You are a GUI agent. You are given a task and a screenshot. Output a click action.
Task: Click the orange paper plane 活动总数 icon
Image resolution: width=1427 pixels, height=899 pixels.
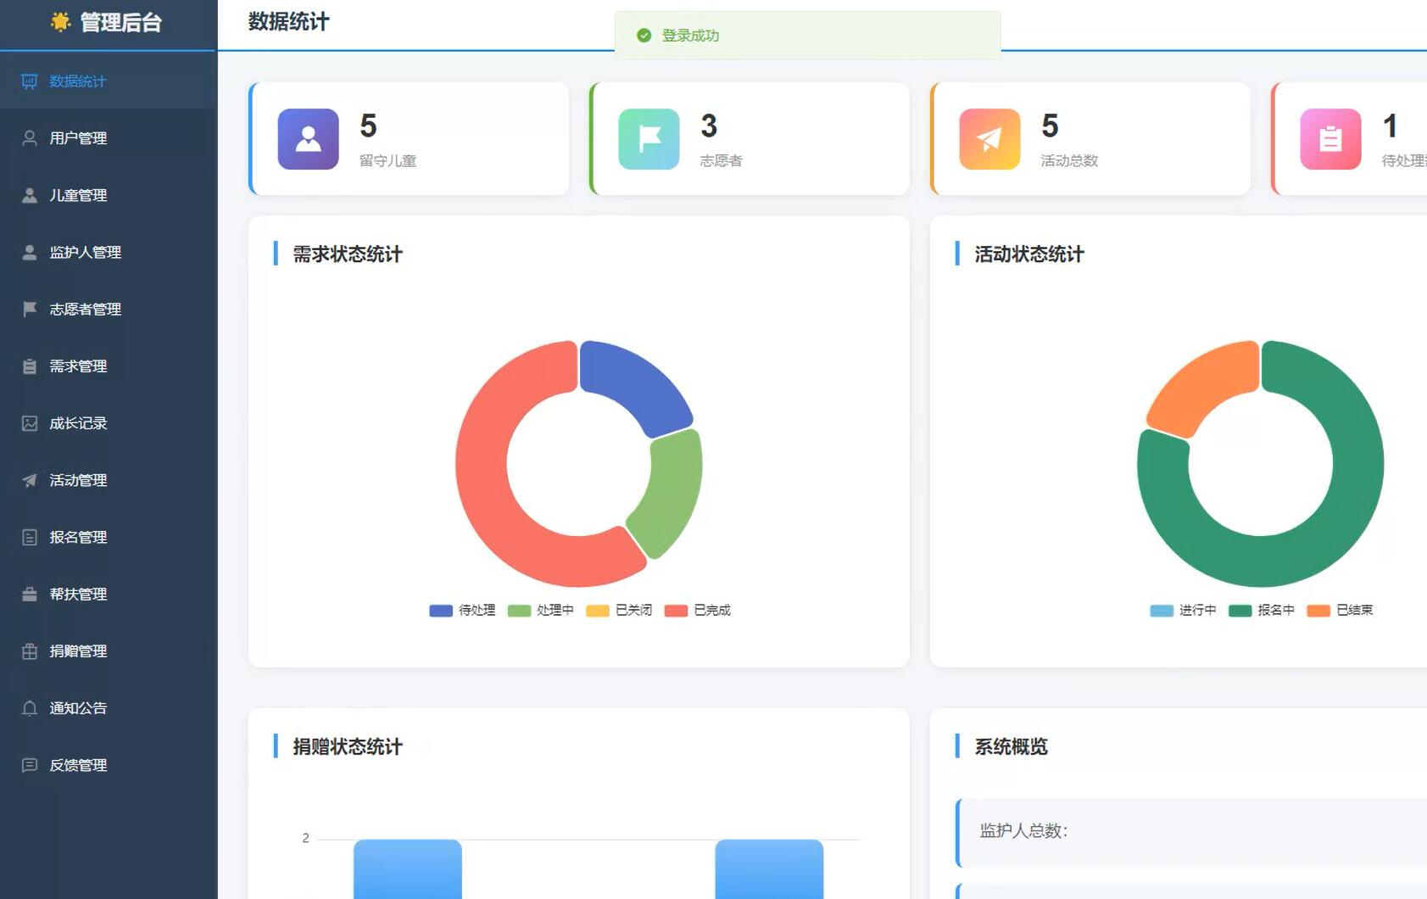pyautogui.click(x=990, y=139)
